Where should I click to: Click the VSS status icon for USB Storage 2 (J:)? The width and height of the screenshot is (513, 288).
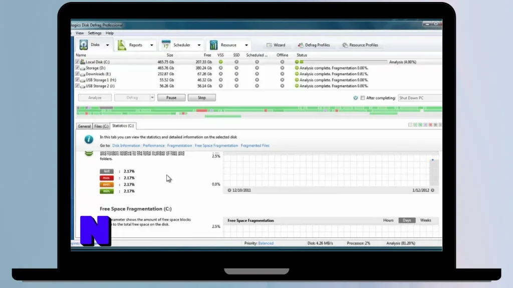(220, 86)
